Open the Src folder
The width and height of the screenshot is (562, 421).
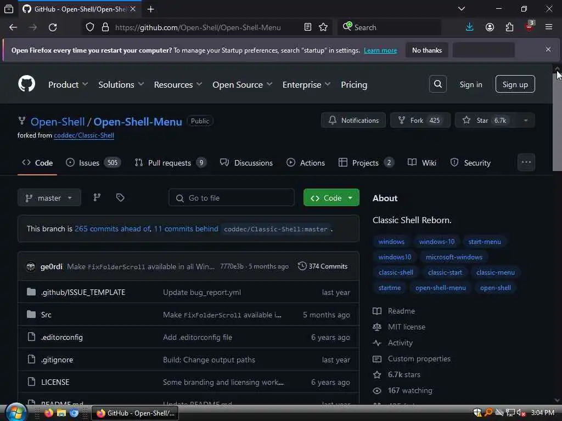point(46,315)
